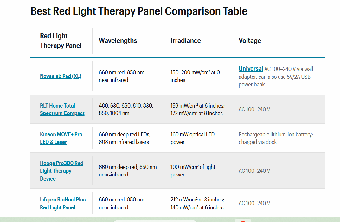Follow the Kineon MOVE+ Pro LED & Laser link
Viewport: 340px width, 222px height.
tap(61, 138)
